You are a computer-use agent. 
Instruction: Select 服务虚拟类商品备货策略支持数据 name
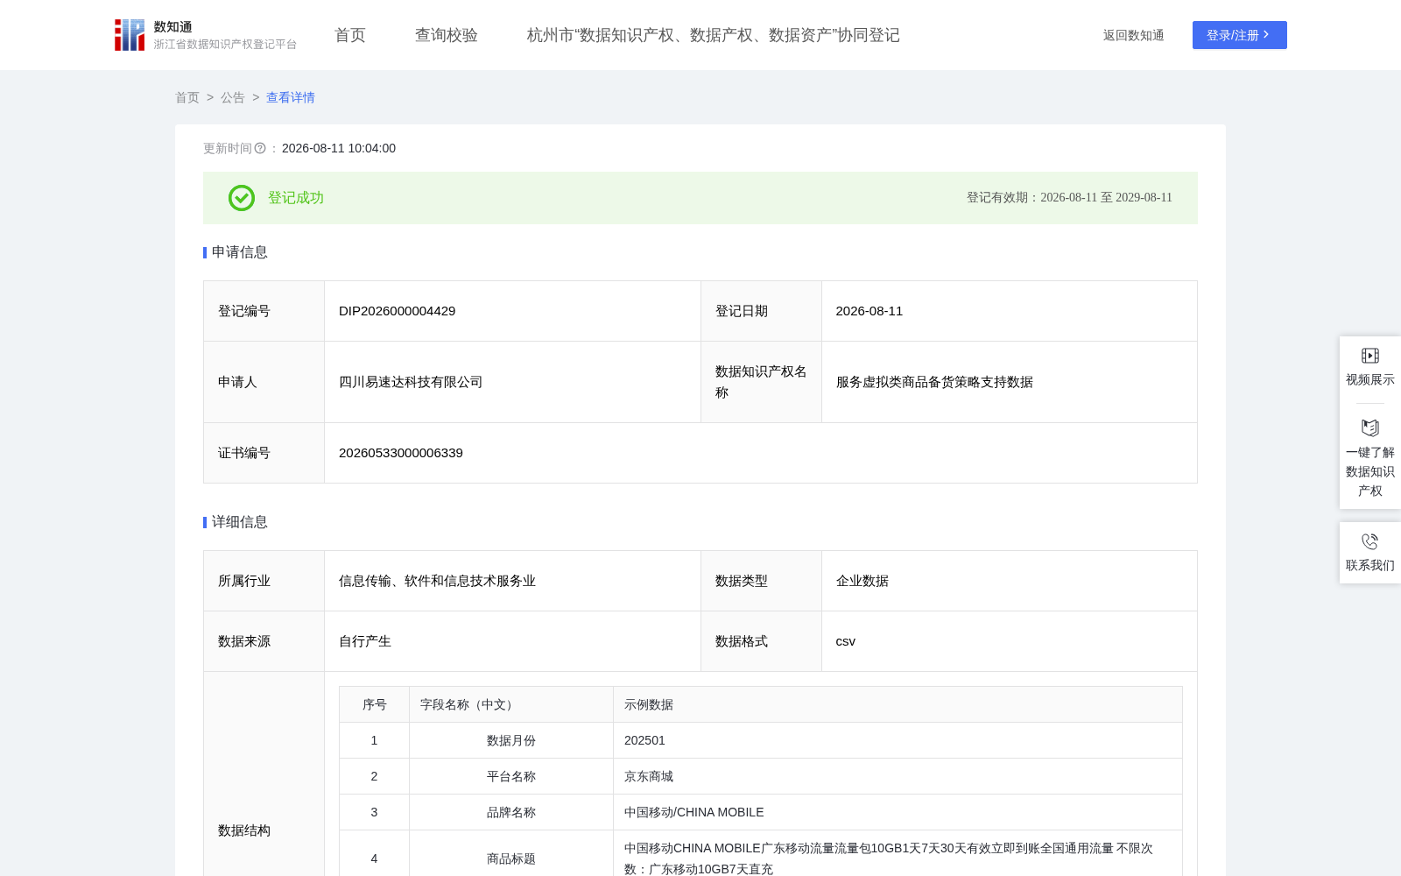point(934,382)
